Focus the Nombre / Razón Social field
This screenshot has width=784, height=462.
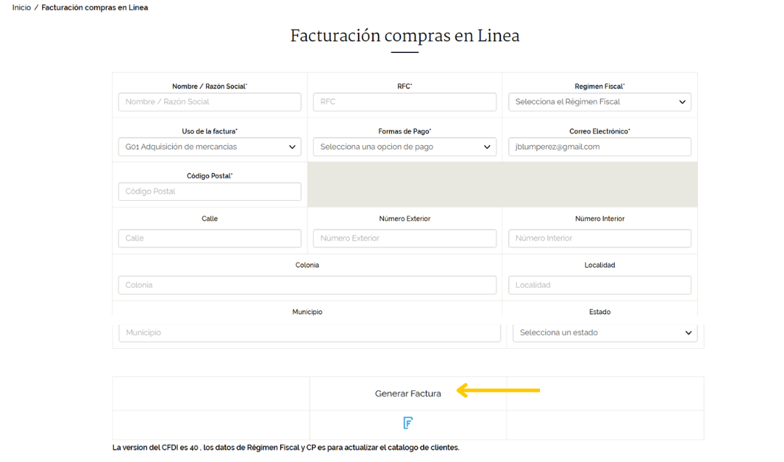[x=209, y=102]
